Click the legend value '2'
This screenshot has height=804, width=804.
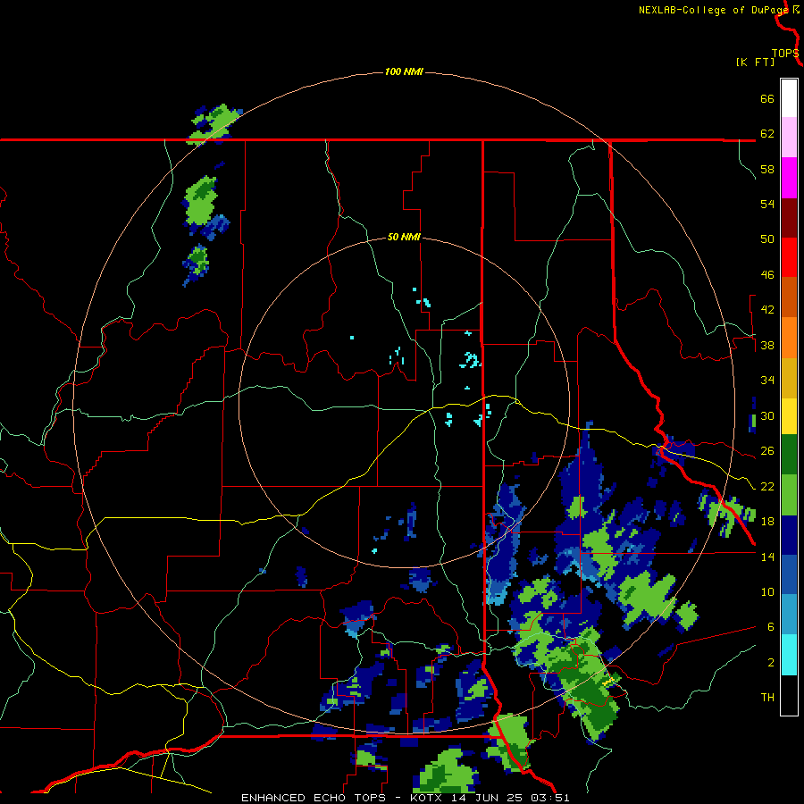(x=771, y=663)
